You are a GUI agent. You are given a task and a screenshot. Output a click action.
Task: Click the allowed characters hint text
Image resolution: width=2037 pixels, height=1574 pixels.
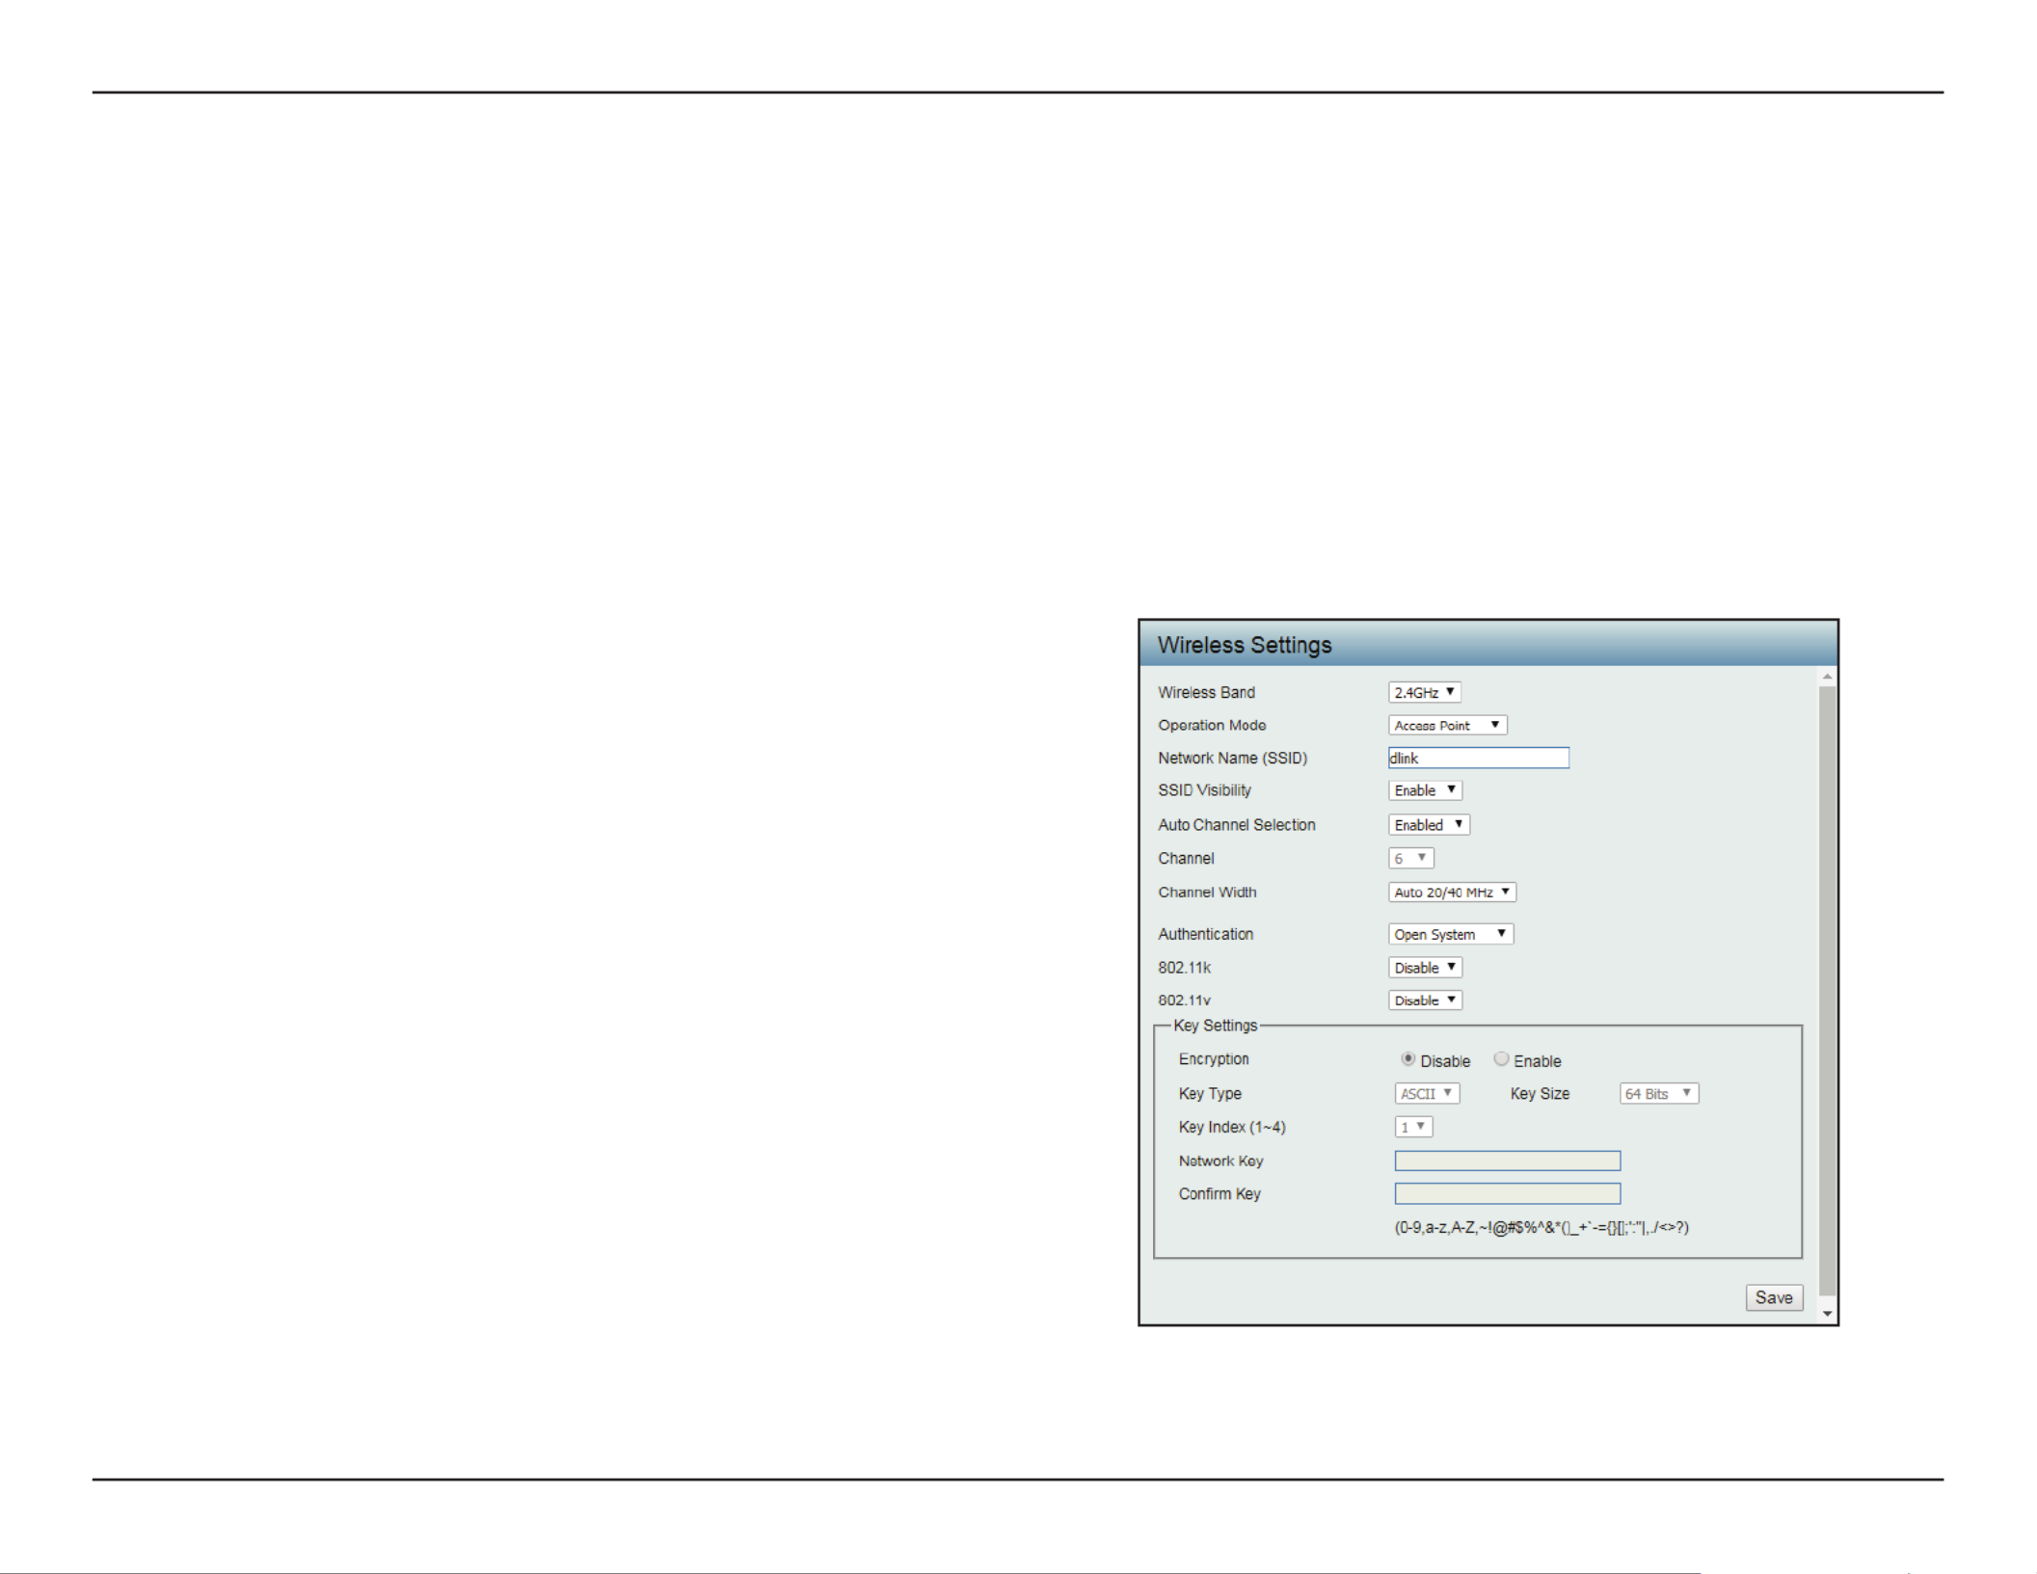1541,1227
